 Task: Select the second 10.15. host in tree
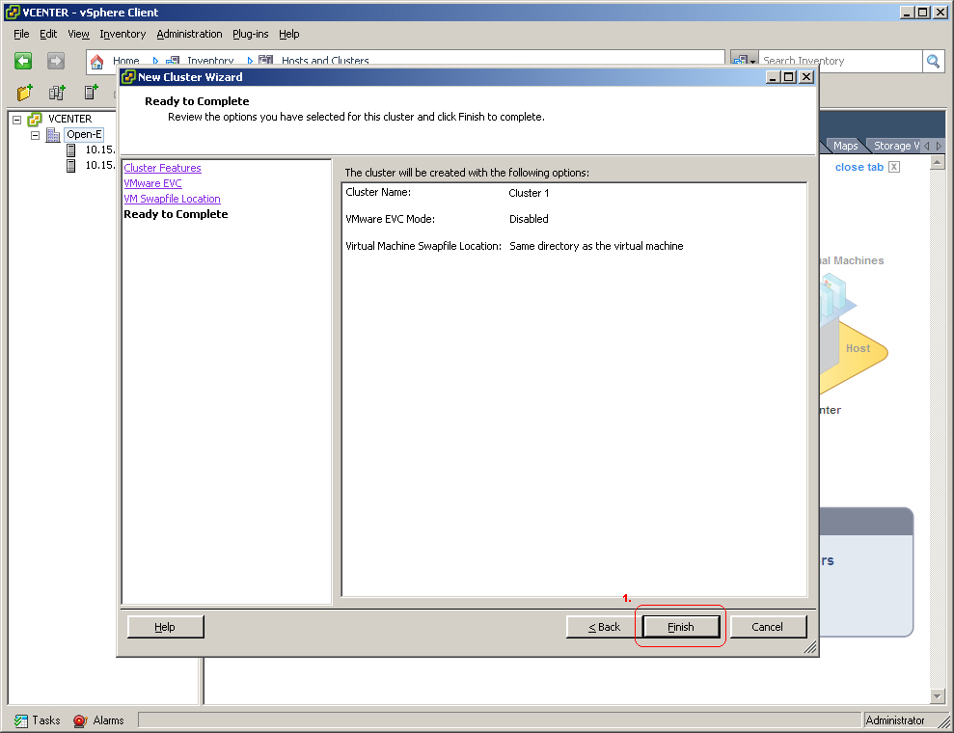coord(99,165)
